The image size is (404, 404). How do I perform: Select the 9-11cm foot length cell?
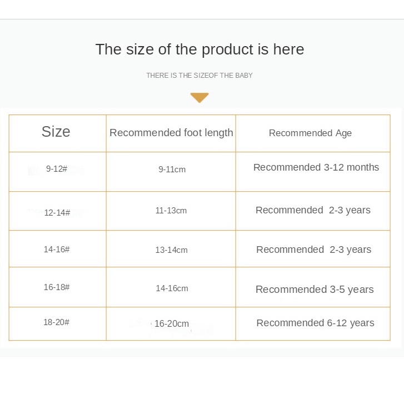[172, 169]
